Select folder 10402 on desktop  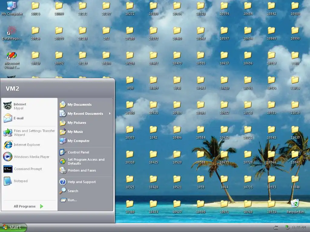(153, 58)
